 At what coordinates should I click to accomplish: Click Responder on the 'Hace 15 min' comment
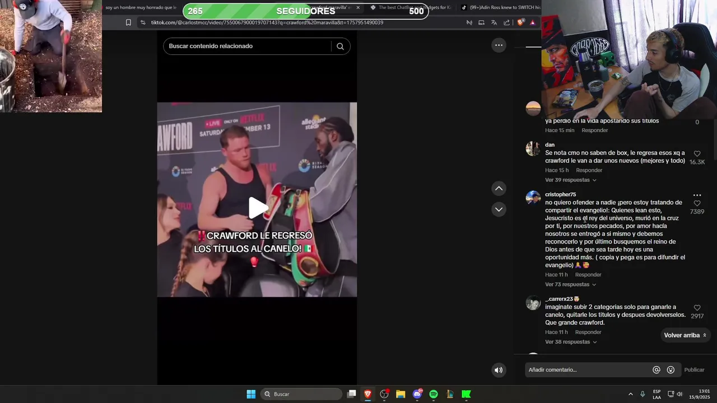[595, 130]
